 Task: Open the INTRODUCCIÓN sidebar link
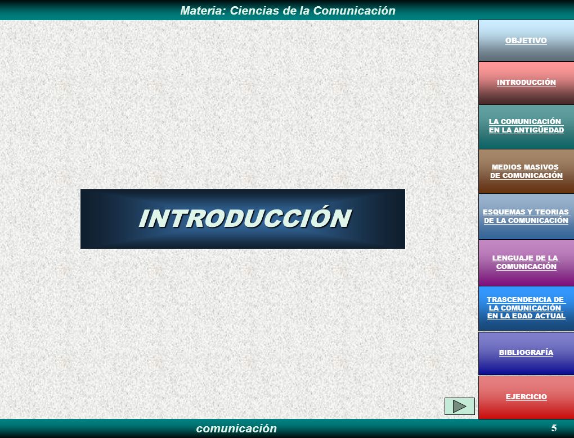(x=526, y=82)
